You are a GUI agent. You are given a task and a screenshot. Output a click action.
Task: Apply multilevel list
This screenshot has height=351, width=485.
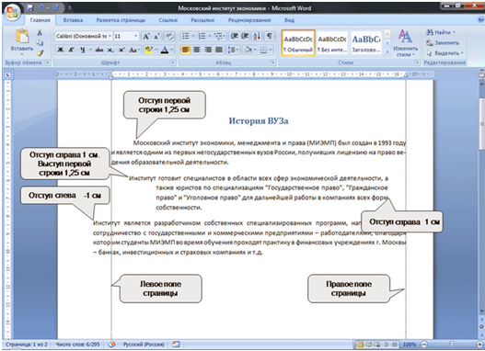click(219, 37)
